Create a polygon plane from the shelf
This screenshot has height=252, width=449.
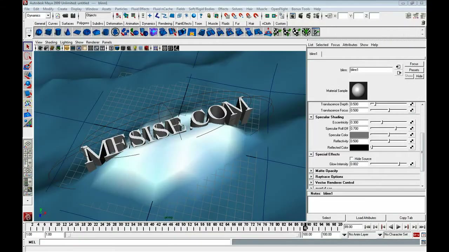77,32
